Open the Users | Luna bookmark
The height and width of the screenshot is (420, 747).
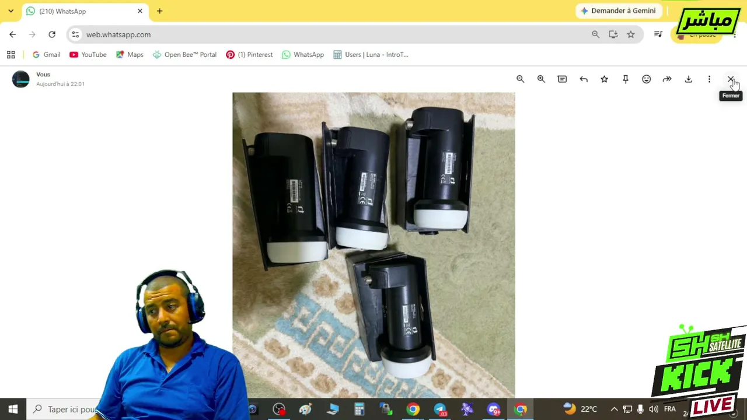point(371,55)
